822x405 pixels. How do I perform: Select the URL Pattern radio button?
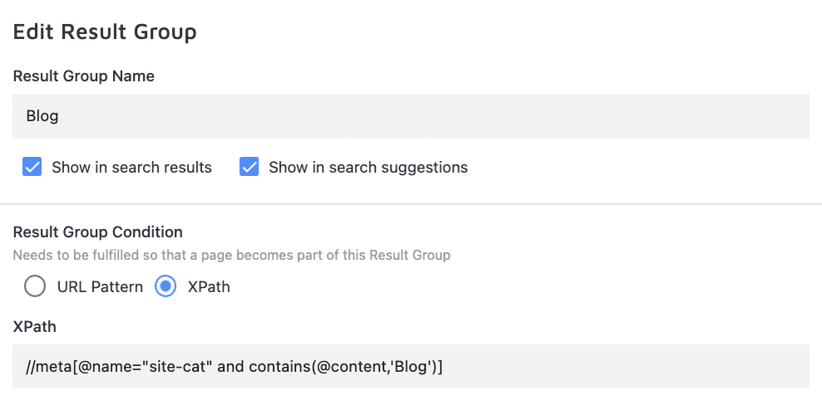tap(35, 287)
